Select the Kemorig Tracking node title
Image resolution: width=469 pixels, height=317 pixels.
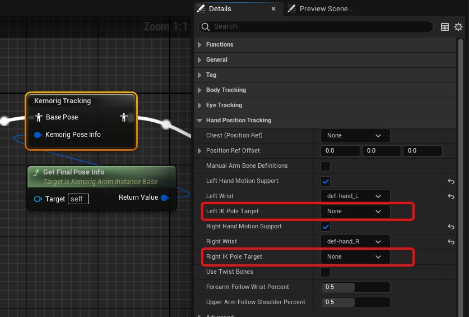63,101
